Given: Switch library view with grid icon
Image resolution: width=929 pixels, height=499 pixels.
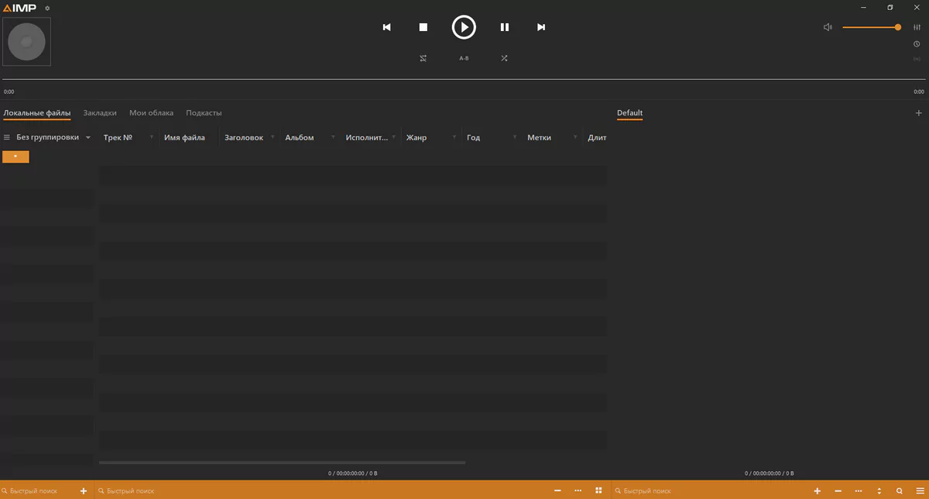Looking at the screenshot, I should coord(598,490).
